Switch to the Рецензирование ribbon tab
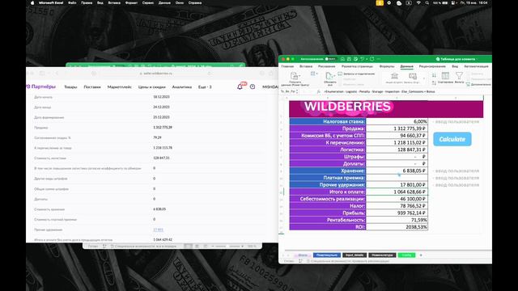The width and height of the screenshot is (518, 291). pos(432,66)
